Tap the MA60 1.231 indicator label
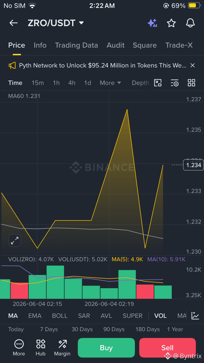 click(x=24, y=96)
